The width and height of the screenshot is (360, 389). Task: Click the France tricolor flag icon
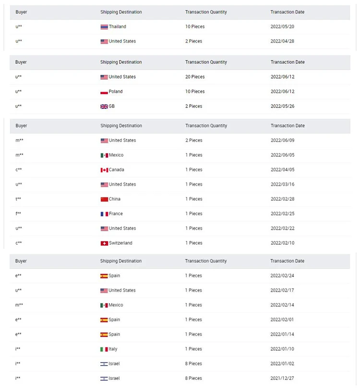pyautogui.click(x=104, y=214)
